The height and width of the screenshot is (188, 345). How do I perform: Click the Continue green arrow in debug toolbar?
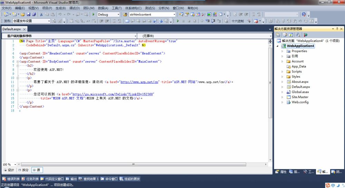coord(178,21)
